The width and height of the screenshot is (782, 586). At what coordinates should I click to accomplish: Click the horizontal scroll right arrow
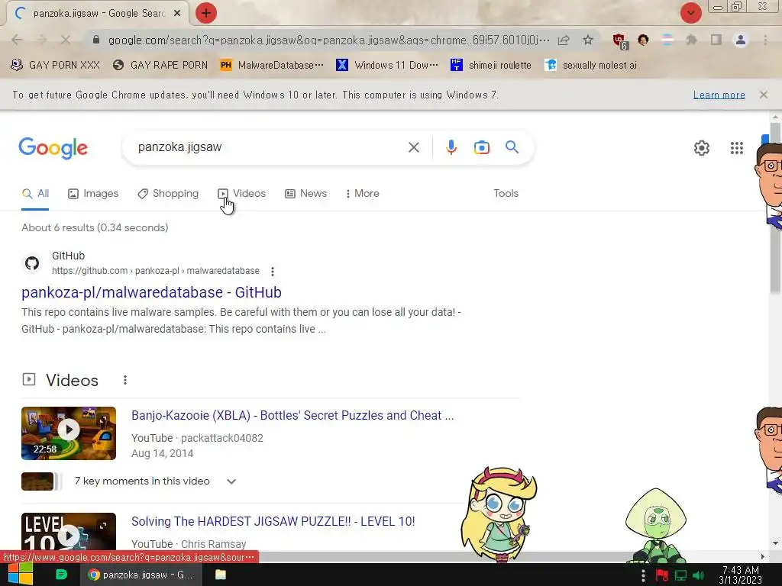tap(762, 556)
